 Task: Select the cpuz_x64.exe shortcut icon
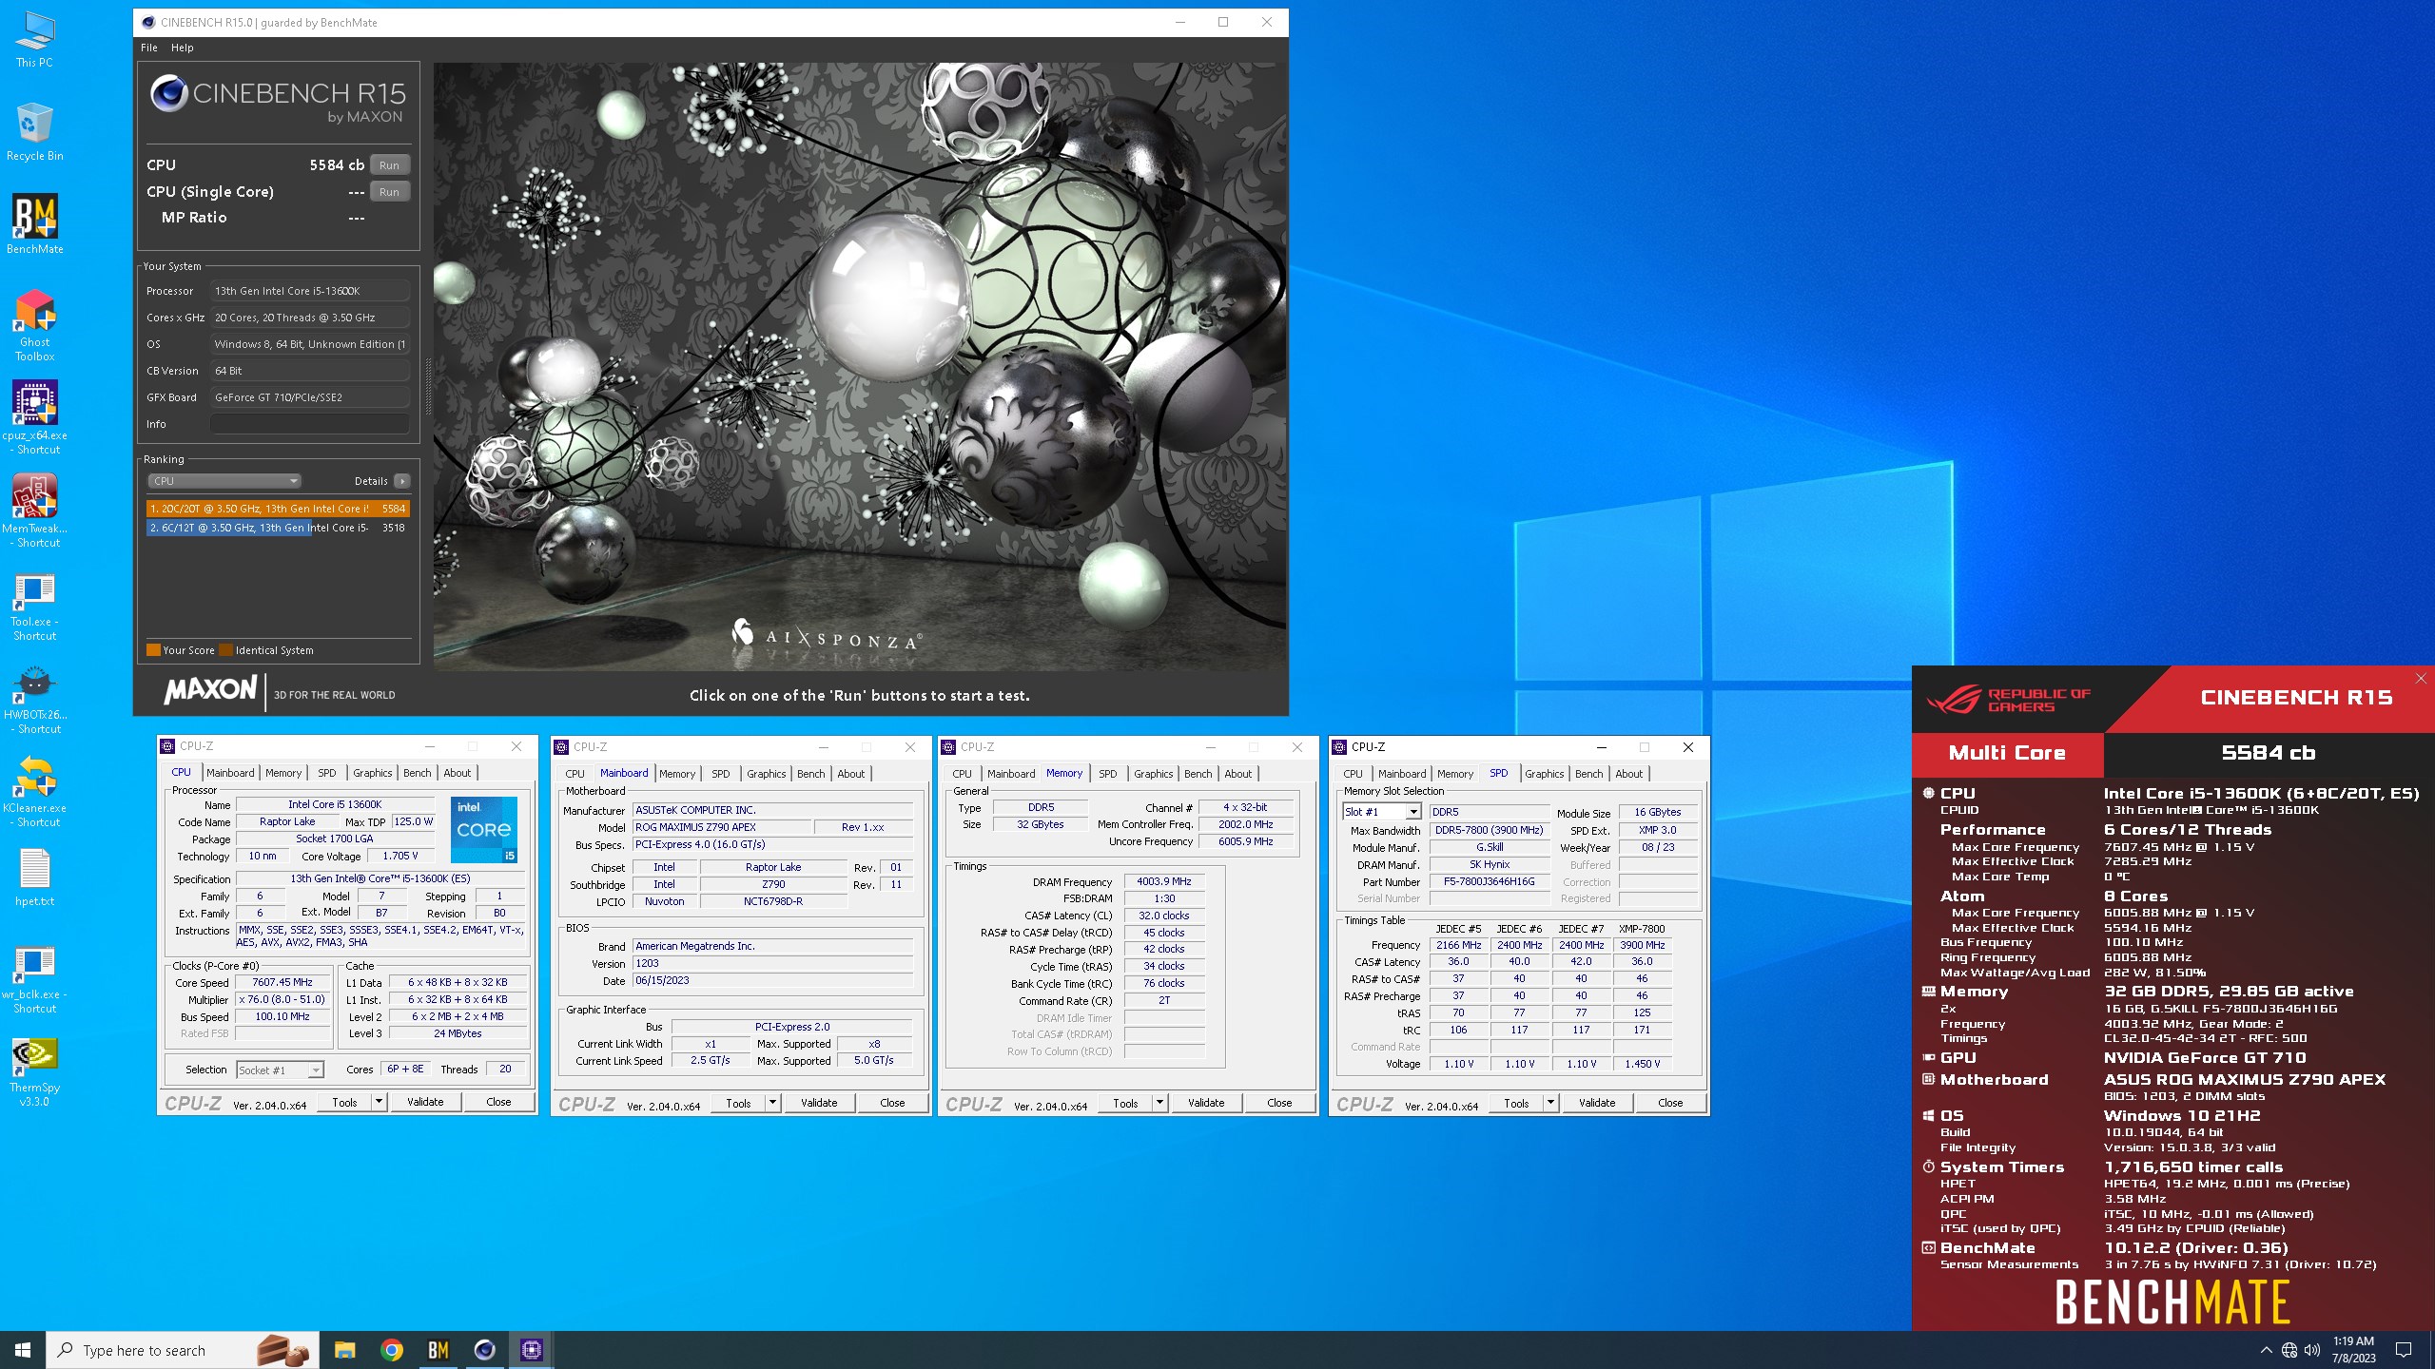34,418
